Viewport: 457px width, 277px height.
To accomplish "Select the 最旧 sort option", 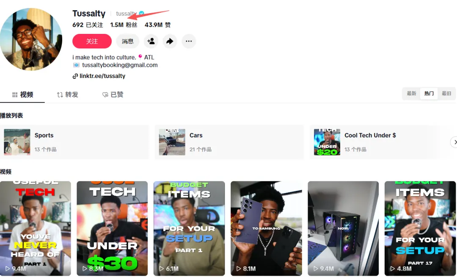I will (446, 94).
